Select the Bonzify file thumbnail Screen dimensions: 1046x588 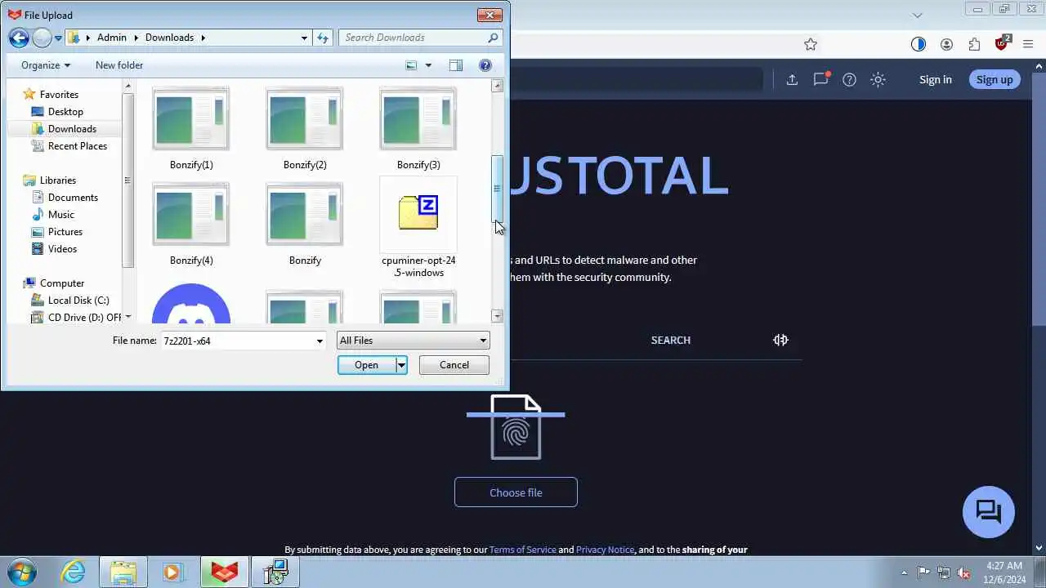305,215
